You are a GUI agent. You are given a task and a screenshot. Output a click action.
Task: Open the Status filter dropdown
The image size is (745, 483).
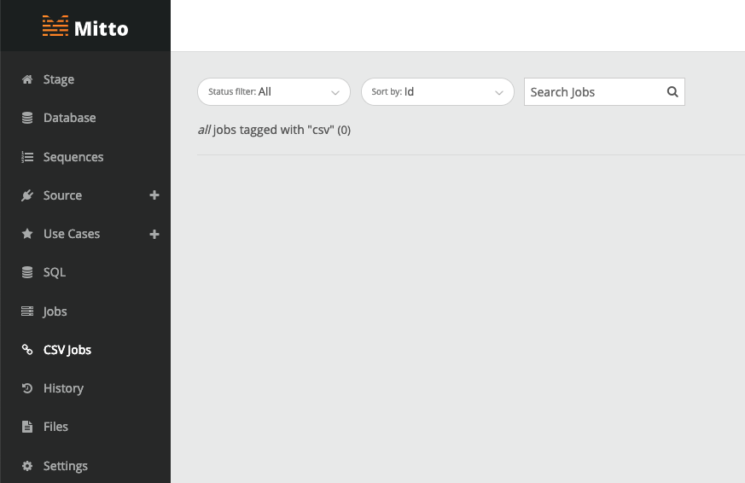pyautogui.click(x=274, y=91)
